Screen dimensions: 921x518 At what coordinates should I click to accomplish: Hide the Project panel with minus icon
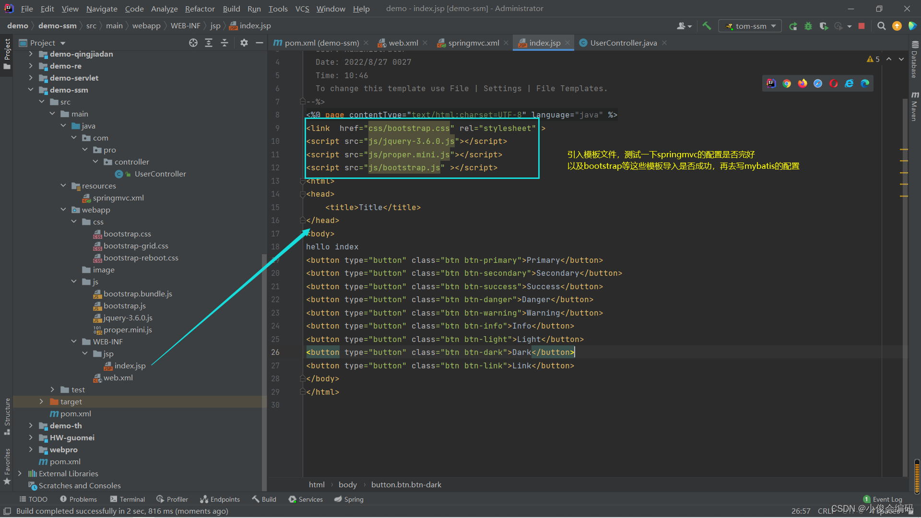(x=260, y=43)
